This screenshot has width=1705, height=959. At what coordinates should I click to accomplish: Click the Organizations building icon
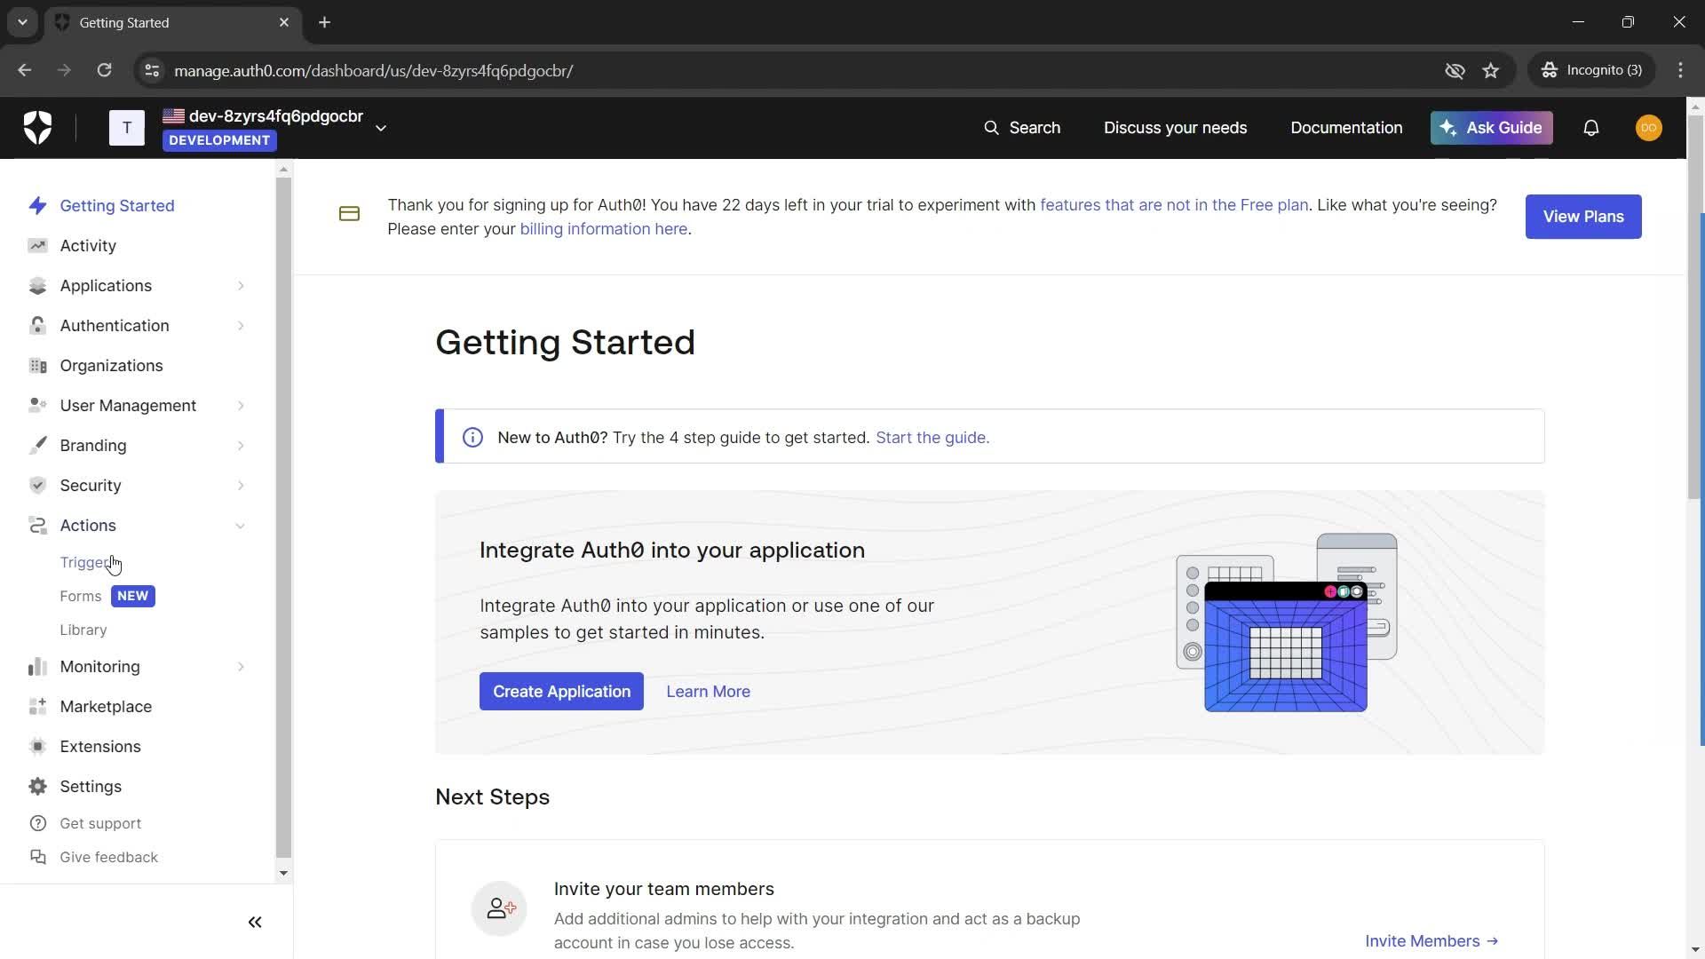[37, 366]
